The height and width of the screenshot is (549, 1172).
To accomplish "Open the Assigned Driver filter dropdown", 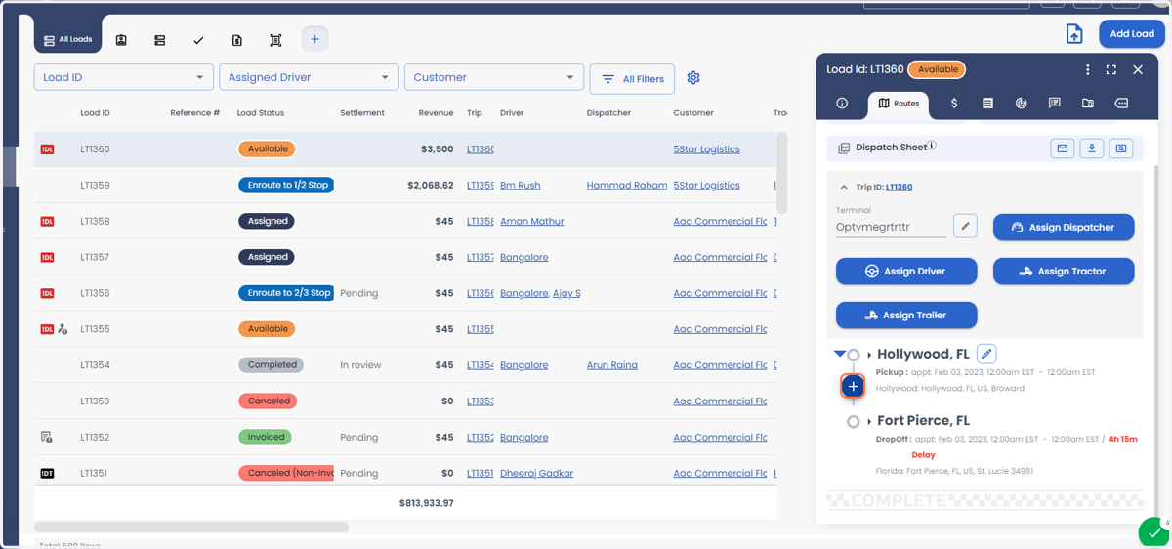I will click(x=309, y=77).
